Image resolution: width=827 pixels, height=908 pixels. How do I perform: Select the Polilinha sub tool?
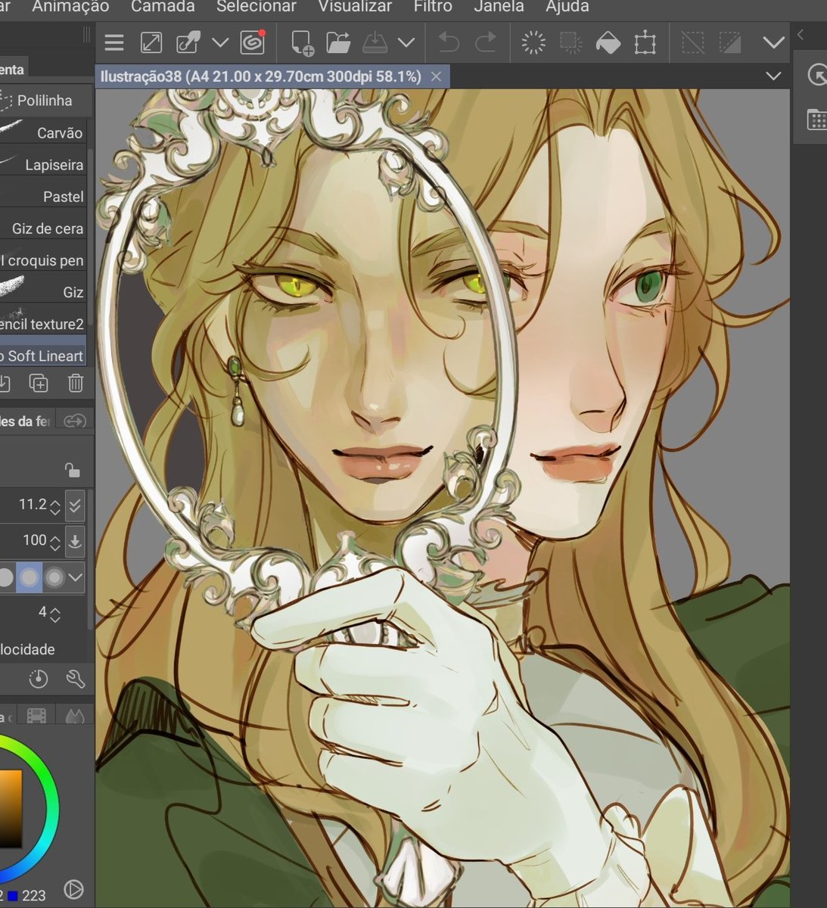(45, 100)
